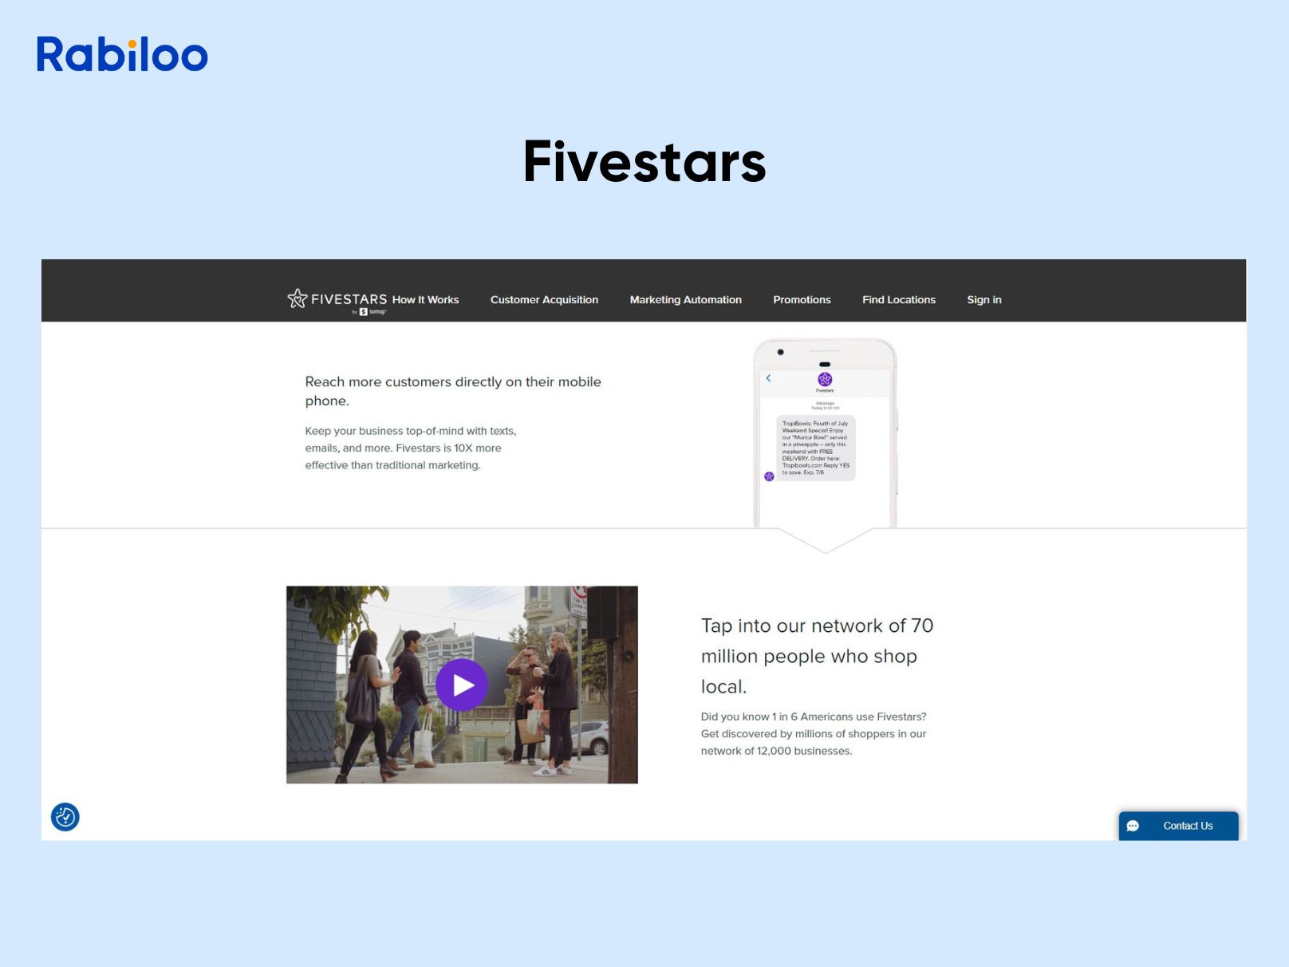
Task: Click the Sign in link
Action: pyautogui.click(x=984, y=300)
